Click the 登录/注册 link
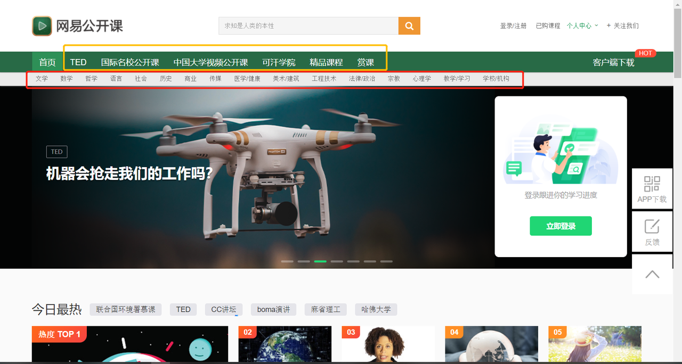 (513, 25)
